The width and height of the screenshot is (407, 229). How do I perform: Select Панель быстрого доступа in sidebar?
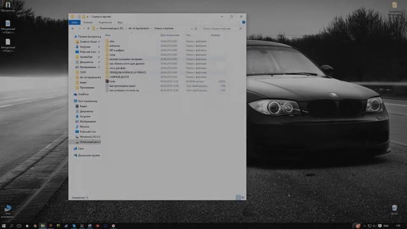pyautogui.click(x=88, y=37)
